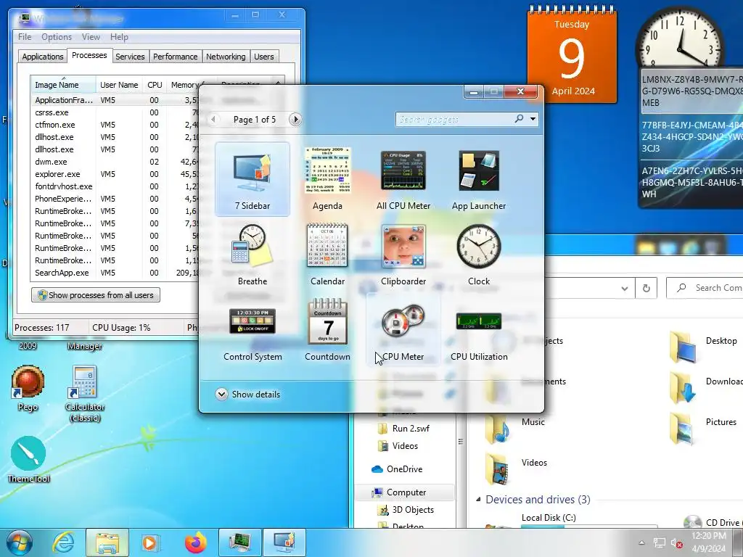
Task: Collapse the Devices and drives group
Action: click(x=479, y=499)
